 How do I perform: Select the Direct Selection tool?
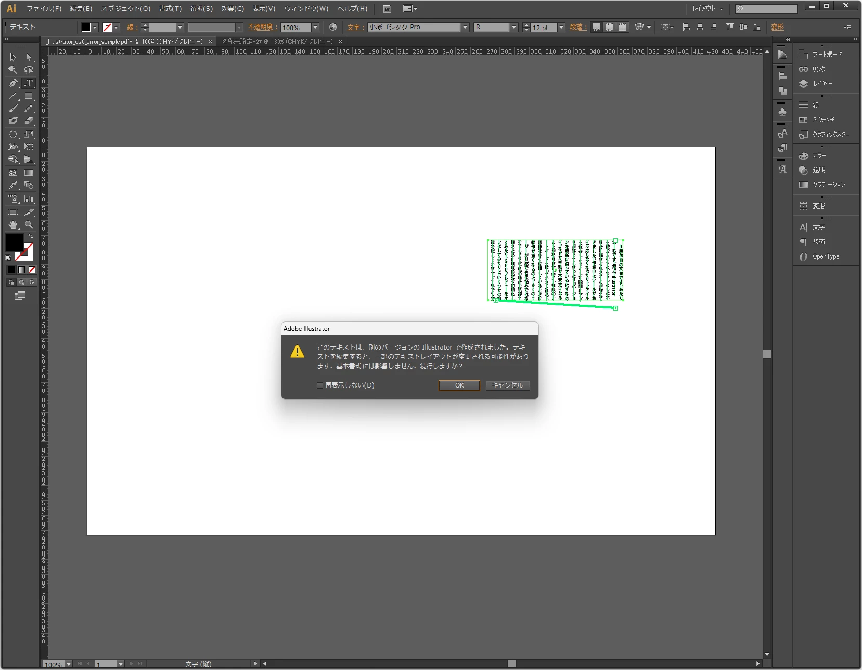pos(29,57)
